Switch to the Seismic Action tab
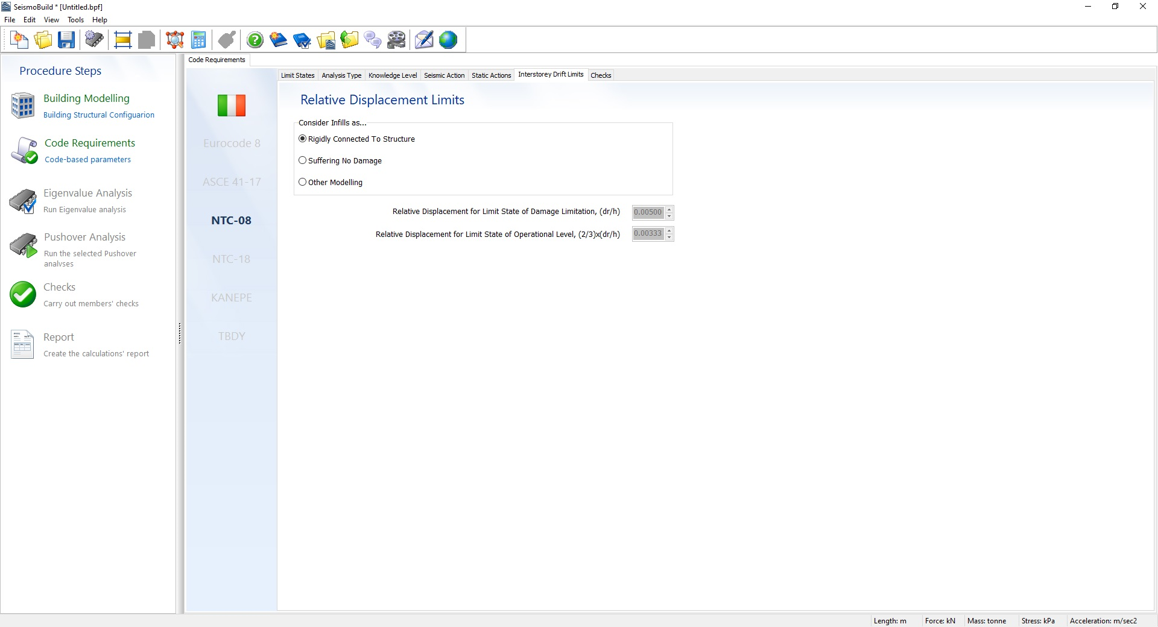The height and width of the screenshot is (627, 1158). point(444,75)
